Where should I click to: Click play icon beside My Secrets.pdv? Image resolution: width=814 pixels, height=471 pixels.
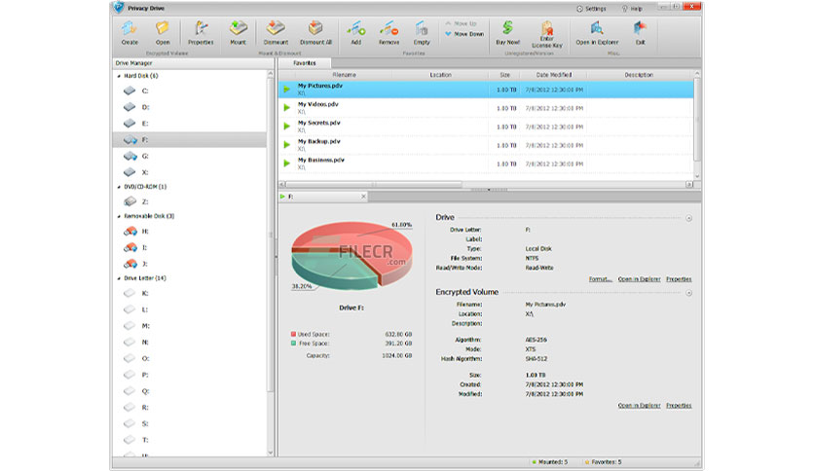click(x=286, y=127)
